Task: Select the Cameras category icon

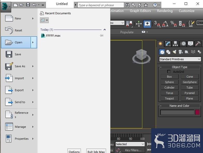Action: pos(180,52)
